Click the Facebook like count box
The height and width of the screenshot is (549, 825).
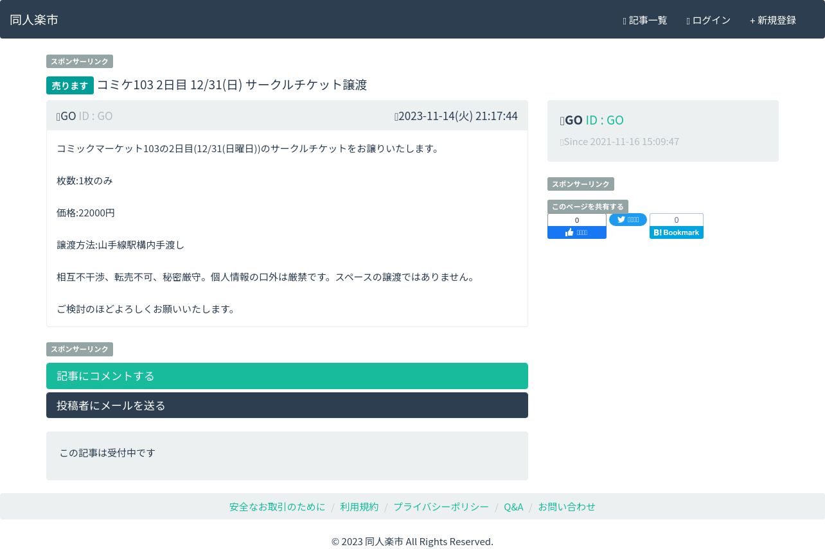[x=577, y=220]
